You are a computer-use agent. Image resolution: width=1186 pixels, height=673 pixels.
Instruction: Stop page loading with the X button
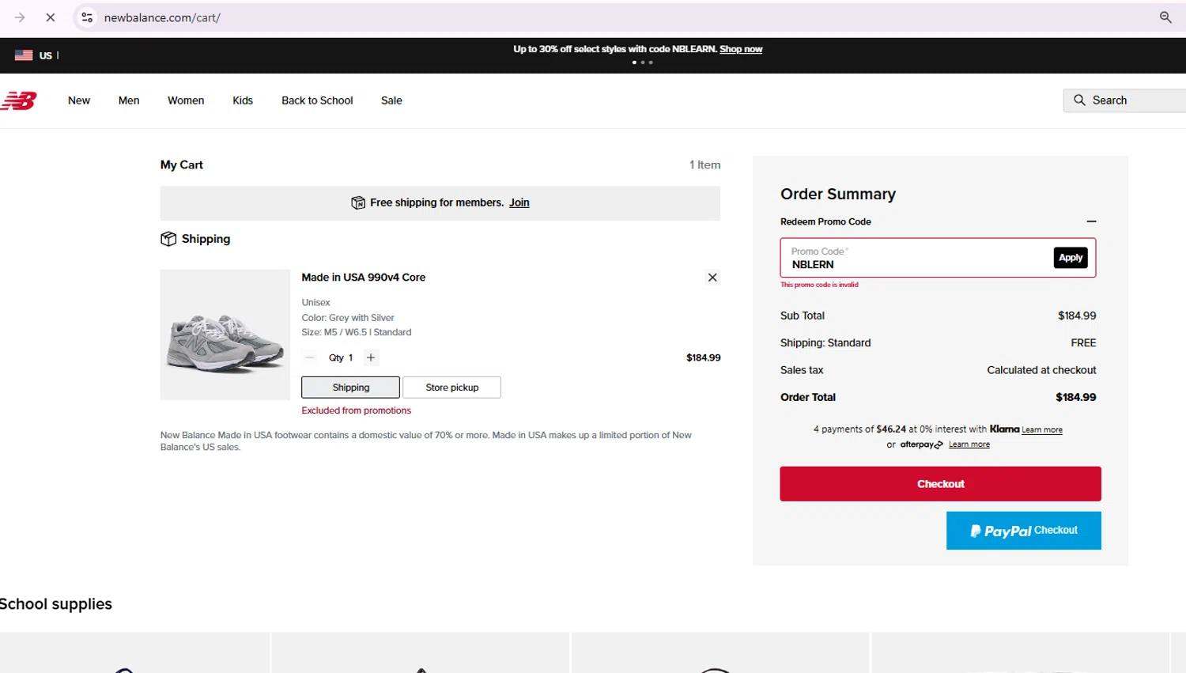(51, 17)
